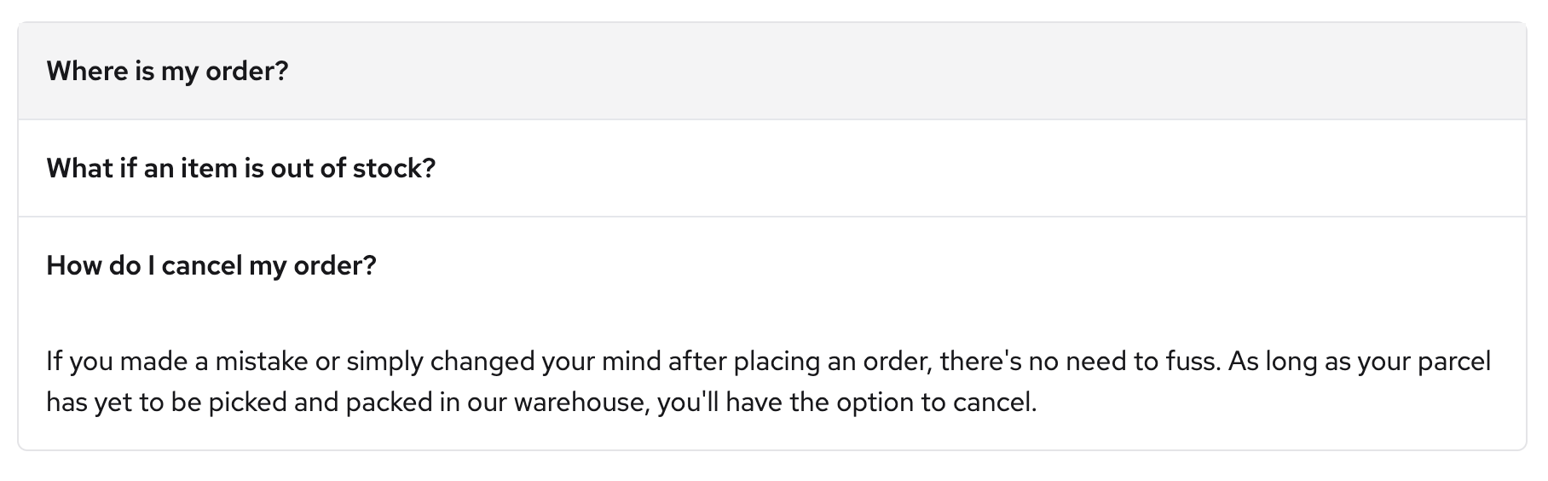The image size is (1548, 481).
Task: Click the word "mistake" in the answer text
Action: coord(261,362)
